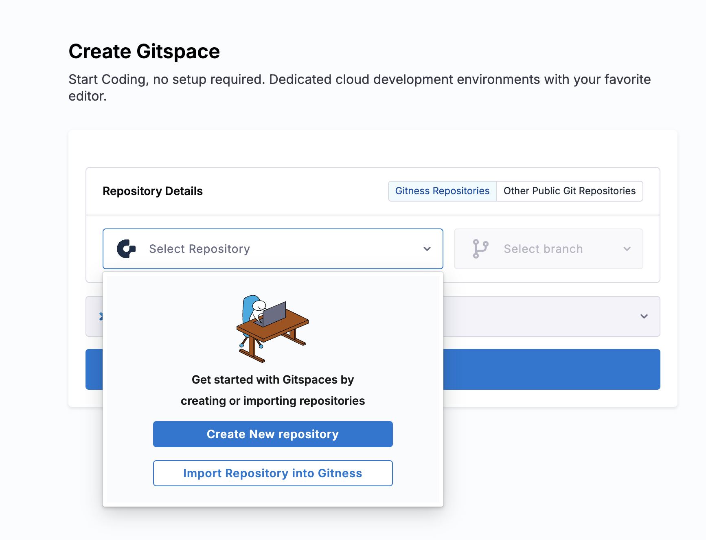Expand the chevron on the row below Repository Details
Image resolution: width=706 pixels, height=540 pixels.
[x=644, y=316]
